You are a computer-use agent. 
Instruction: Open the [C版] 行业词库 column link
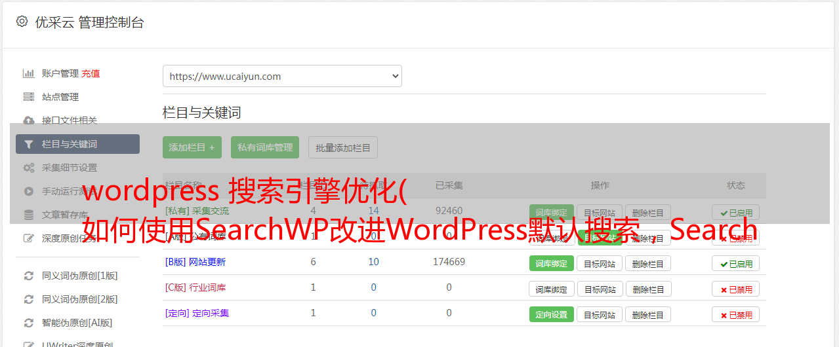(195, 287)
